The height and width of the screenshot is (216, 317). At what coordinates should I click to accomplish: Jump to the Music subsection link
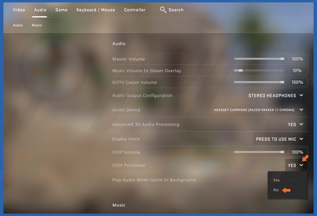(x=37, y=25)
